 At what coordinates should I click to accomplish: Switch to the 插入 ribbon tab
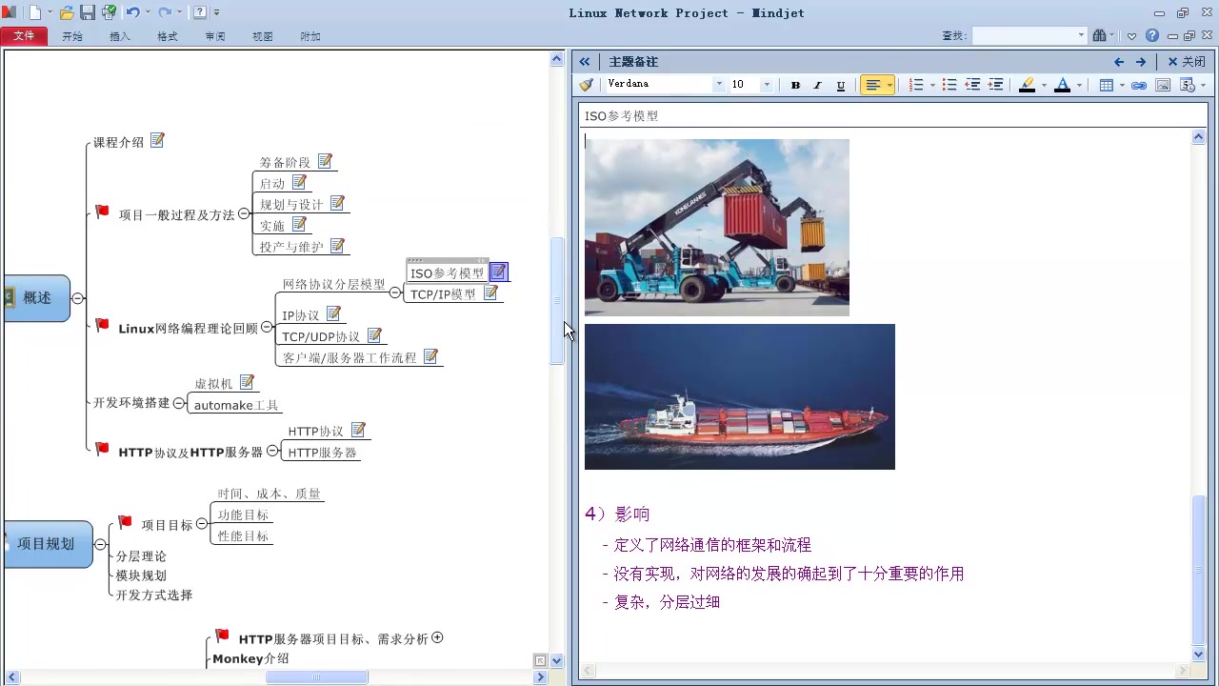pyautogui.click(x=120, y=36)
